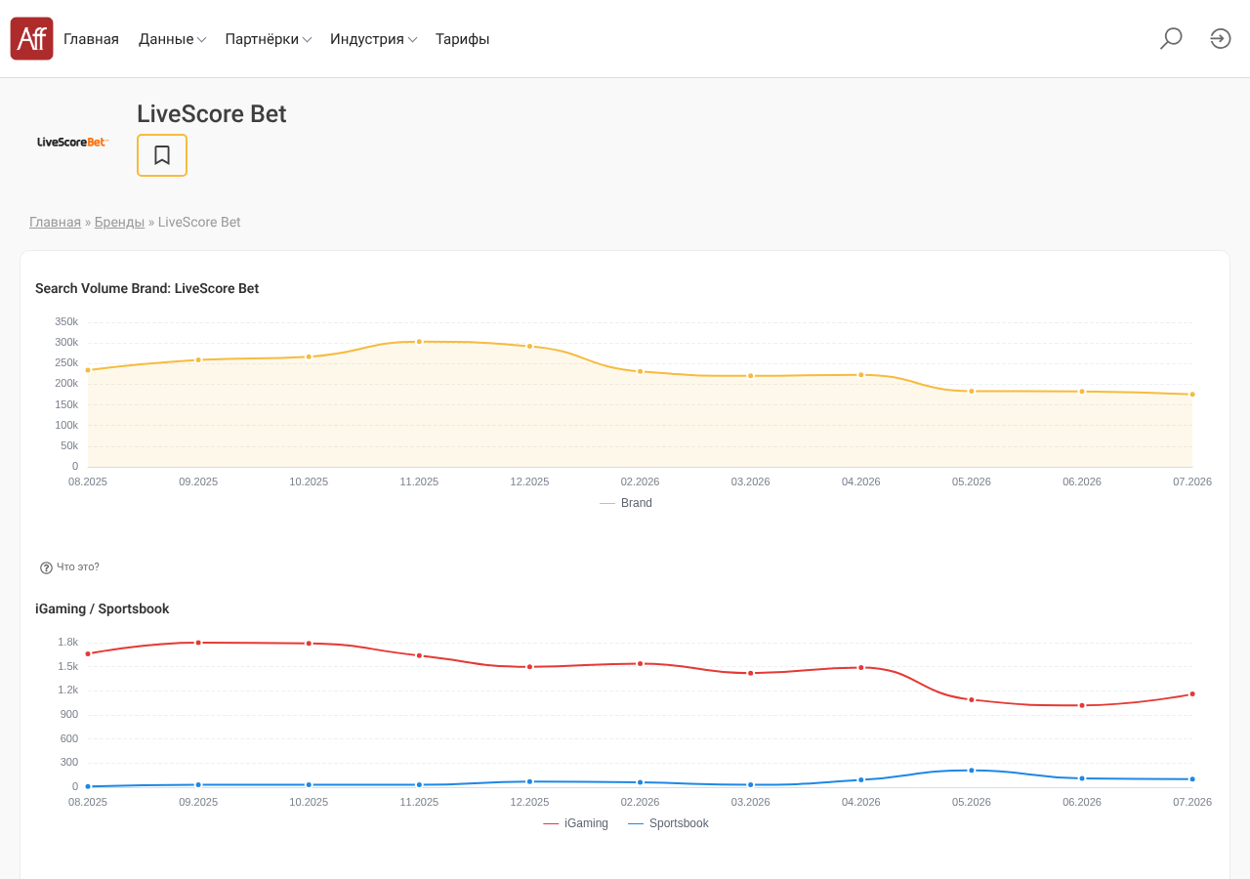Click the 'iGaming / Sportsbook' chart heading

103,608
